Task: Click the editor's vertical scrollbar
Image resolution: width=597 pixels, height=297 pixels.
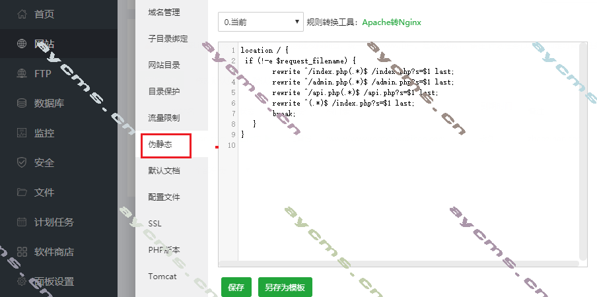Action: (582, 151)
